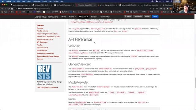Open the Gmail bookmark
The height and width of the screenshot is (110, 196).
click(12, 12)
